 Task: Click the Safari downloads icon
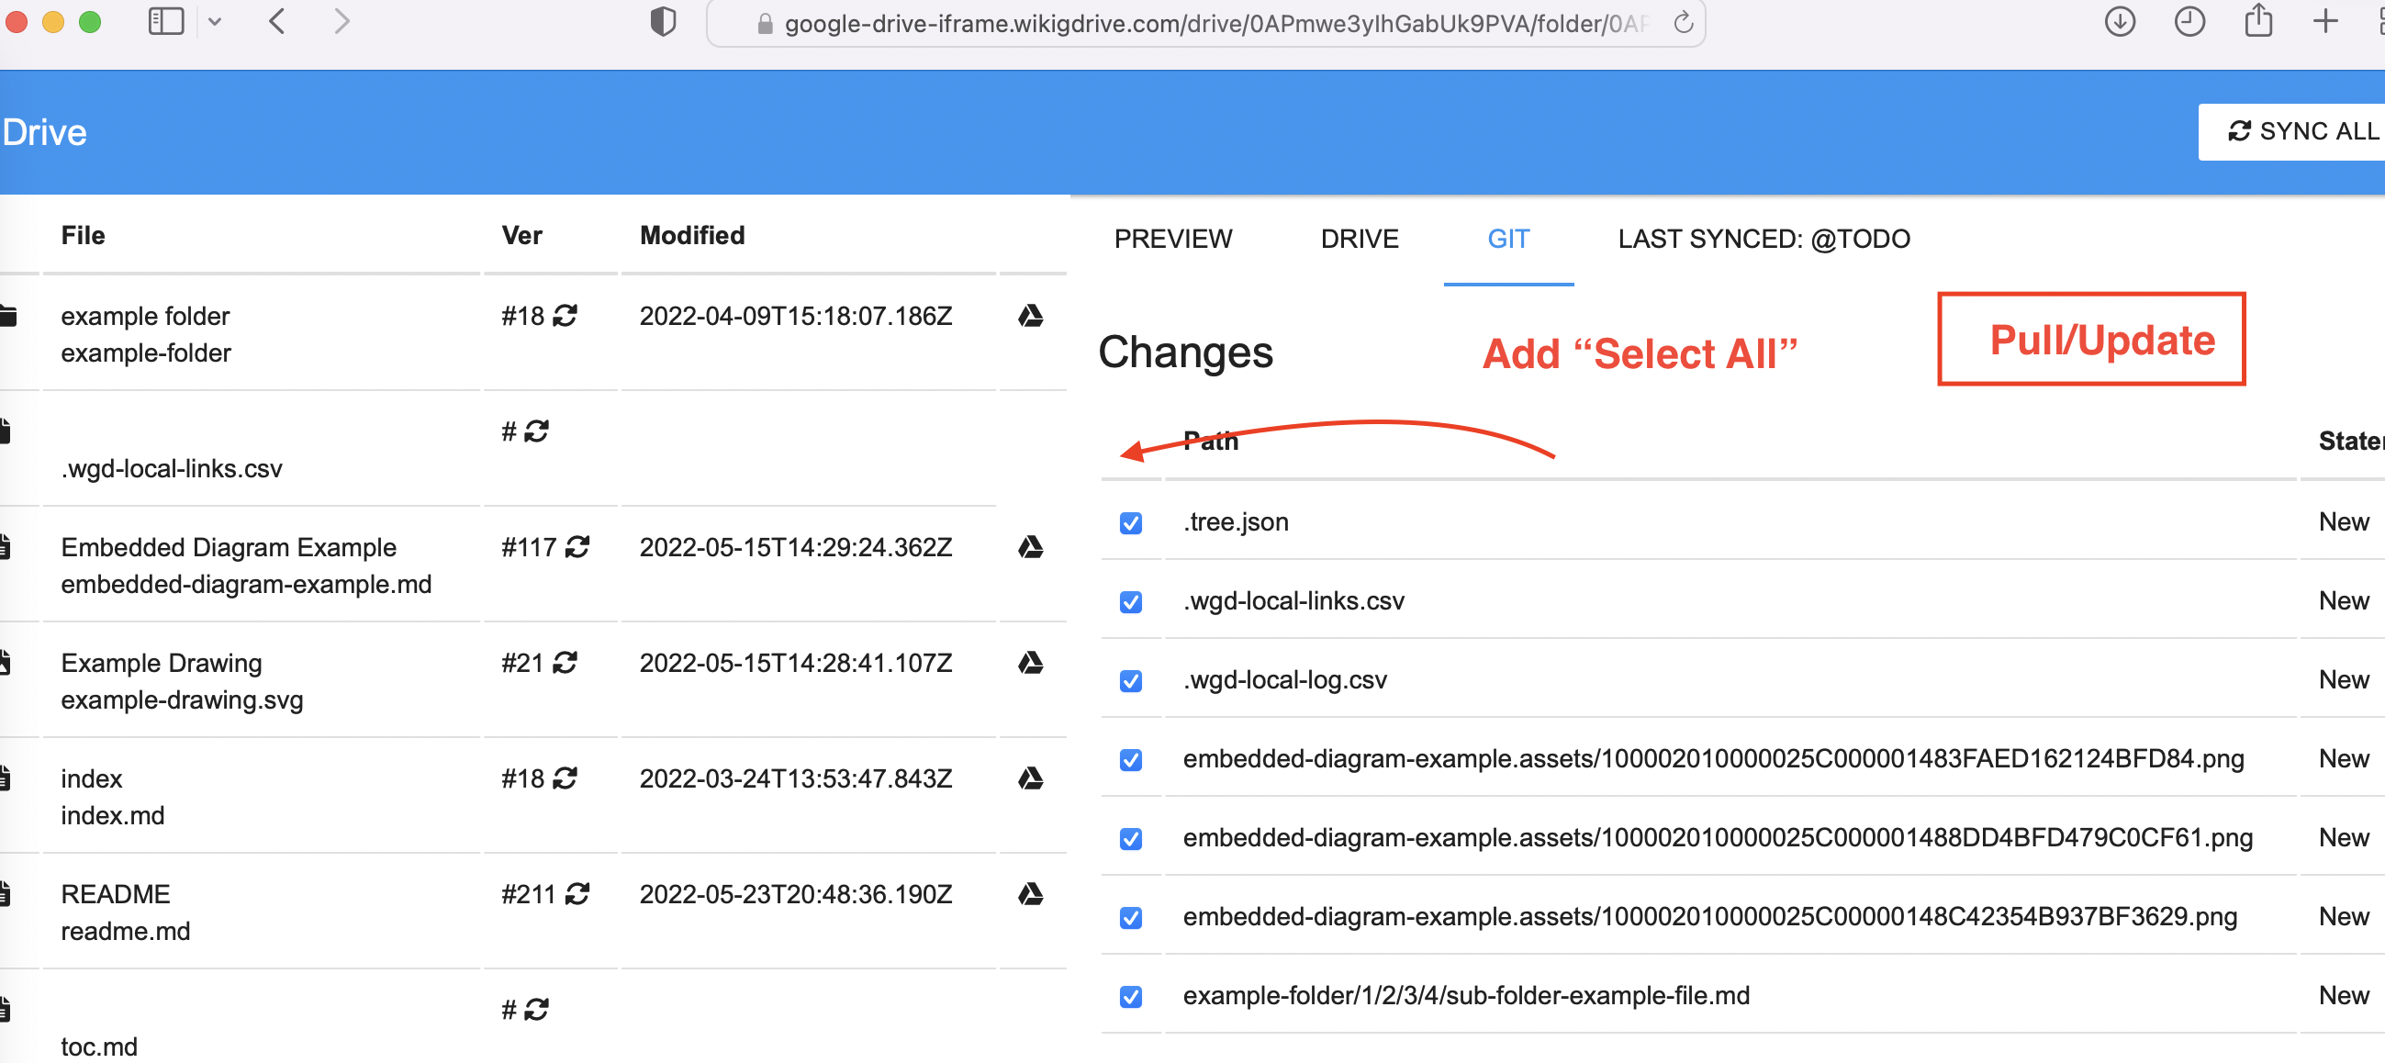2119,21
